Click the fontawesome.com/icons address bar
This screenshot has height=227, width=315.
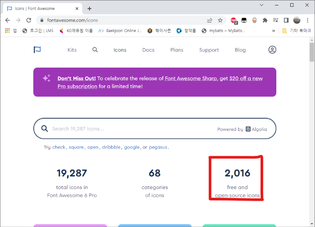pos(130,20)
